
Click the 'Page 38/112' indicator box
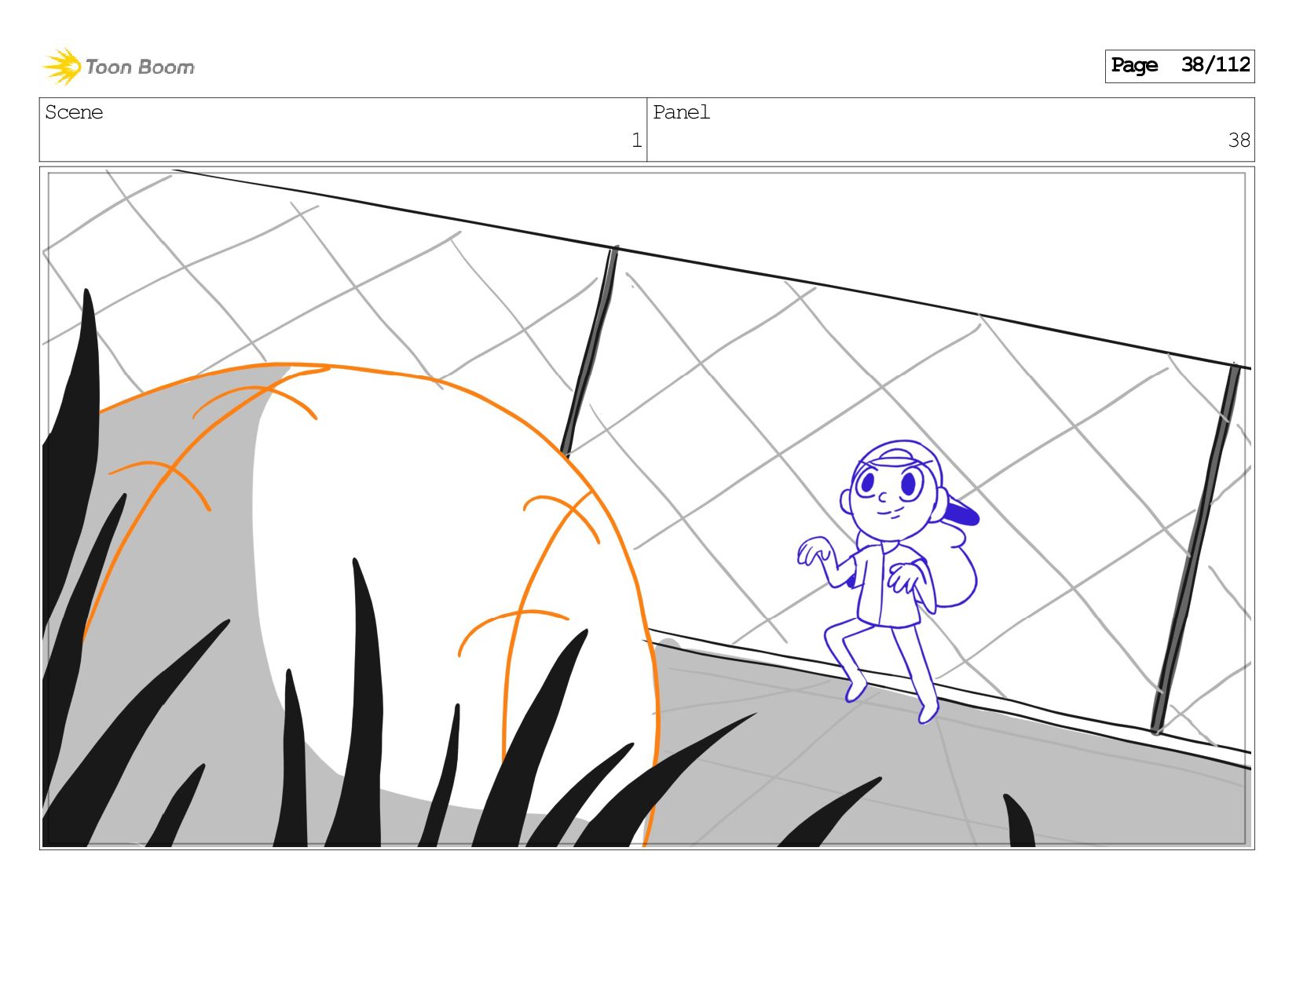pyautogui.click(x=1179, y=66)
